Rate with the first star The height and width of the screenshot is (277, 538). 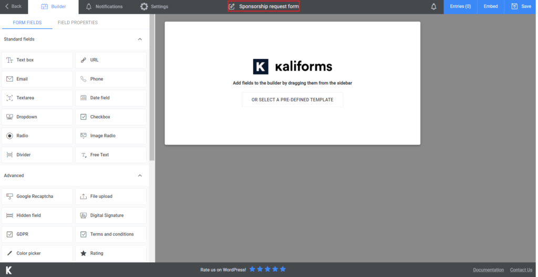pos(252,270)
